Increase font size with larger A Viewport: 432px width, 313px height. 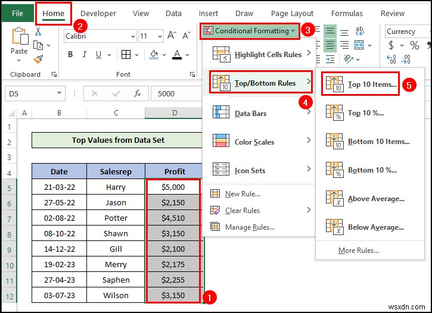pos(172,35)
